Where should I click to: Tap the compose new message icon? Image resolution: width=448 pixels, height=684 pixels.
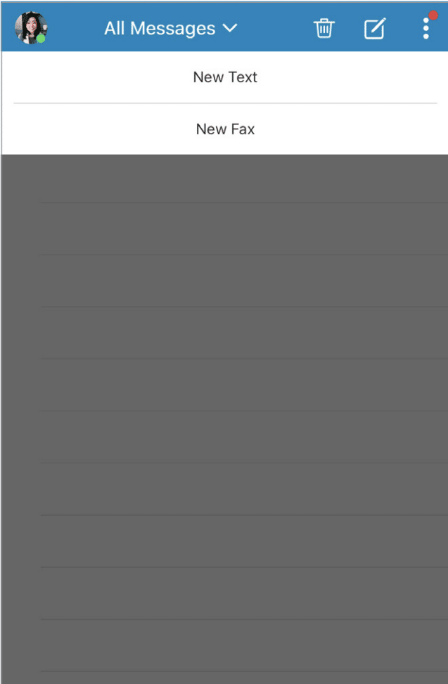tap(375, 29)
